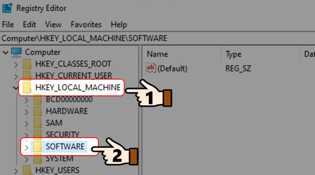This screenshot has width=315, height=175.
Task: Expand the SAM key arrow
Action: [26, 123]
